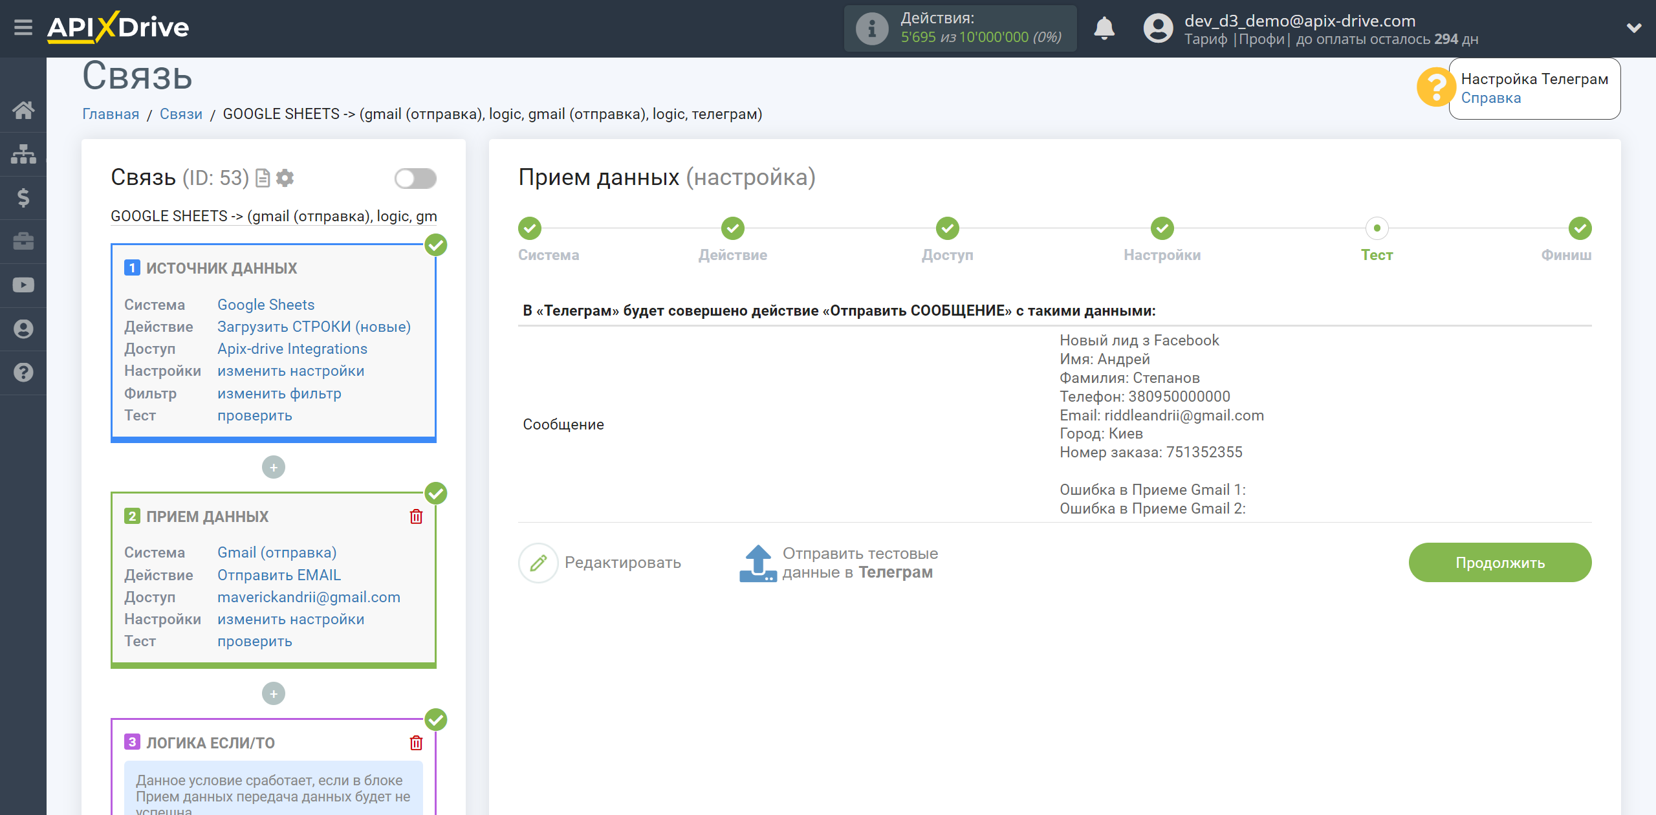The height and width of the screenshot is (815, 1656).
Task: Click Загрузить СТРОКИ (новые) action
Action: coord(314,327)
